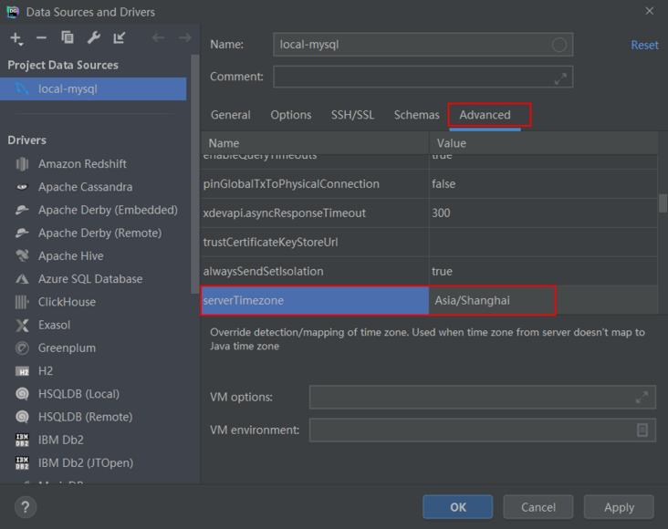This screenshot has height=529, width=668.
Task: Open the SSH/SSL tab
Action: point(352,115)
